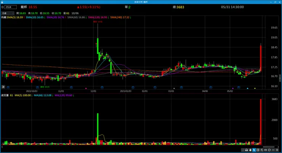282x153 pixels.
Task: Click the SMA(10) 16.65 label
Action: (35, 18)
